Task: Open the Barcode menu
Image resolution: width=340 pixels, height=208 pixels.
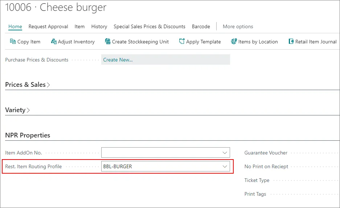Action: pyautogui.click(x=201, y=27)
